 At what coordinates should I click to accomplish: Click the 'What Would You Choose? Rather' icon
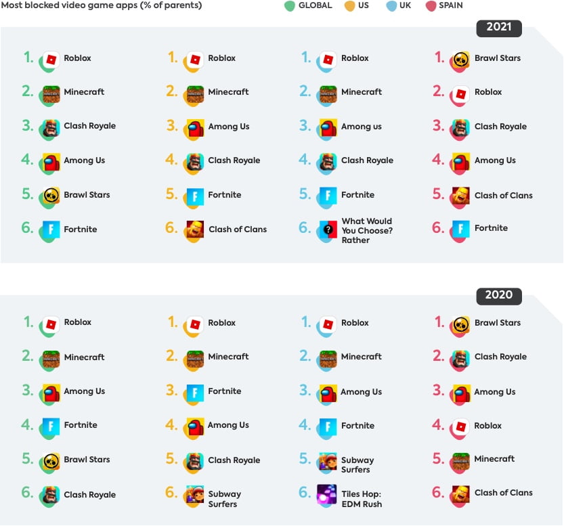(x=328, y=230)
